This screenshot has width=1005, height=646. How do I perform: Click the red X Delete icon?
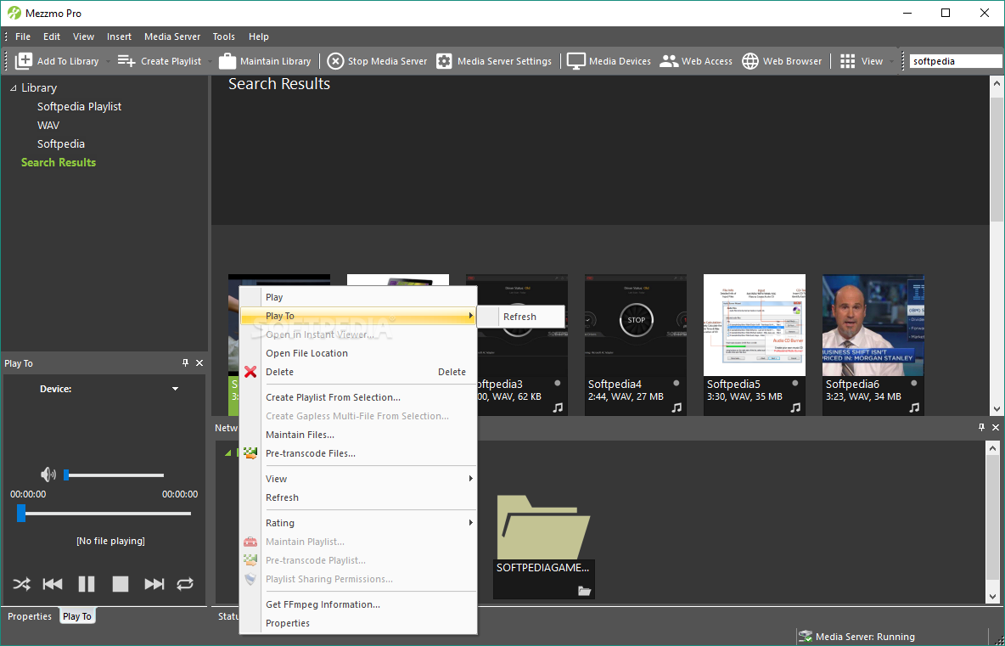[250, 372]
